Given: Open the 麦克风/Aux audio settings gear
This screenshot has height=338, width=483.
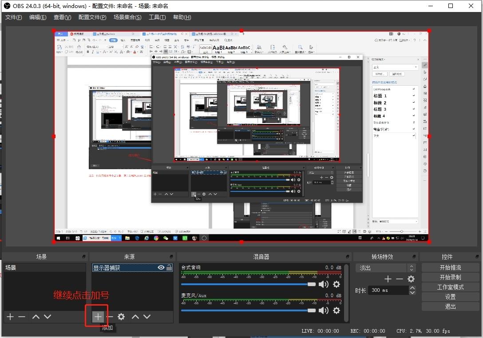Looking at the screenshot, I should point(337,310).
